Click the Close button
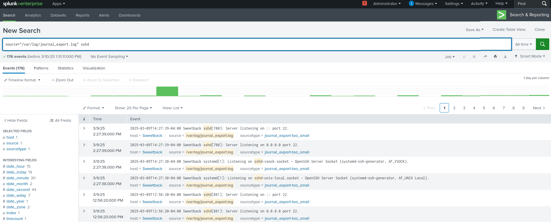551x222 pixels. [540, 30]
